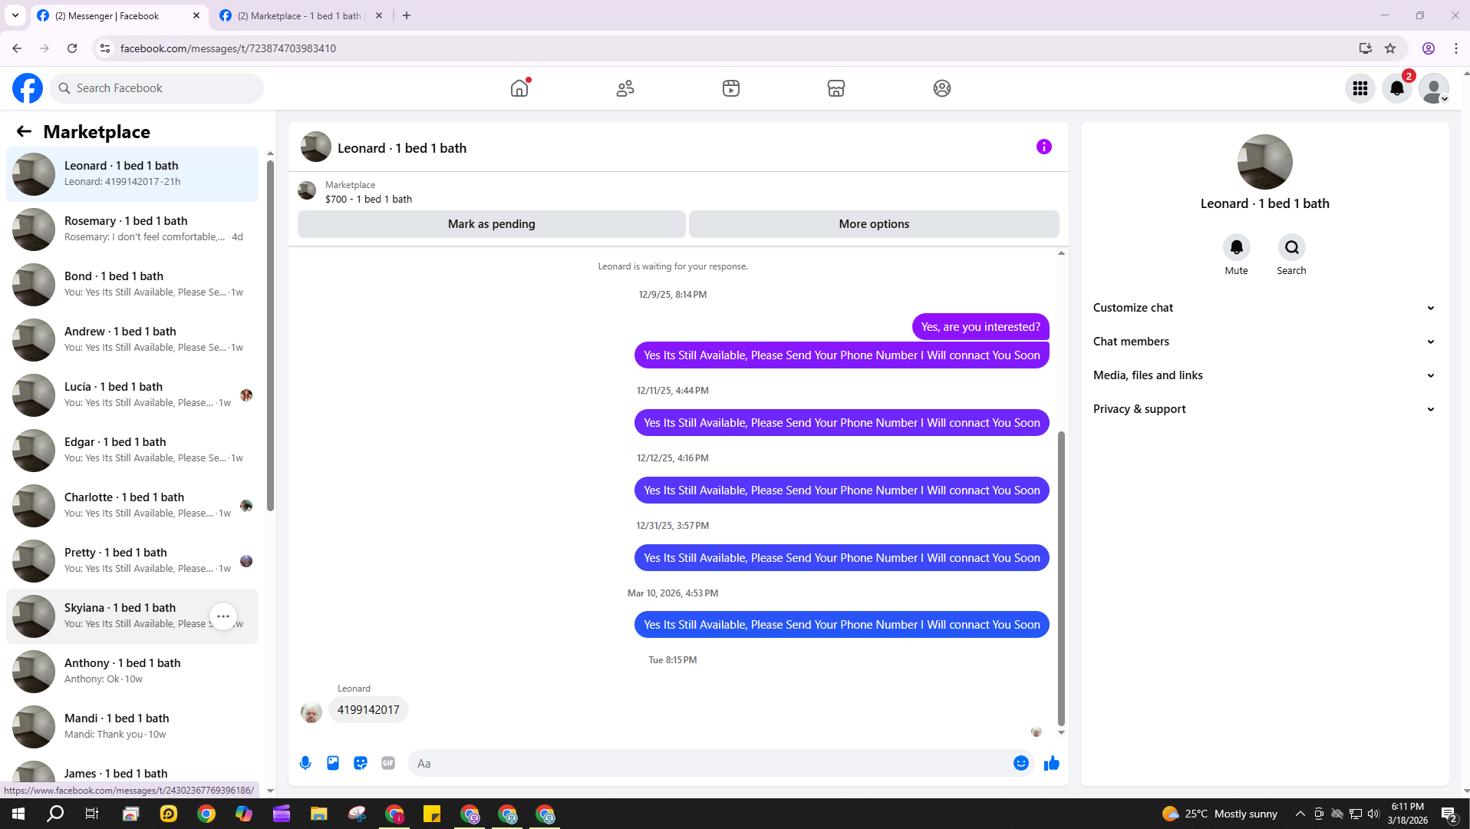Open the Facebook home feed icon
Screen dimensions: 1470x829
[x=519, y=88]
